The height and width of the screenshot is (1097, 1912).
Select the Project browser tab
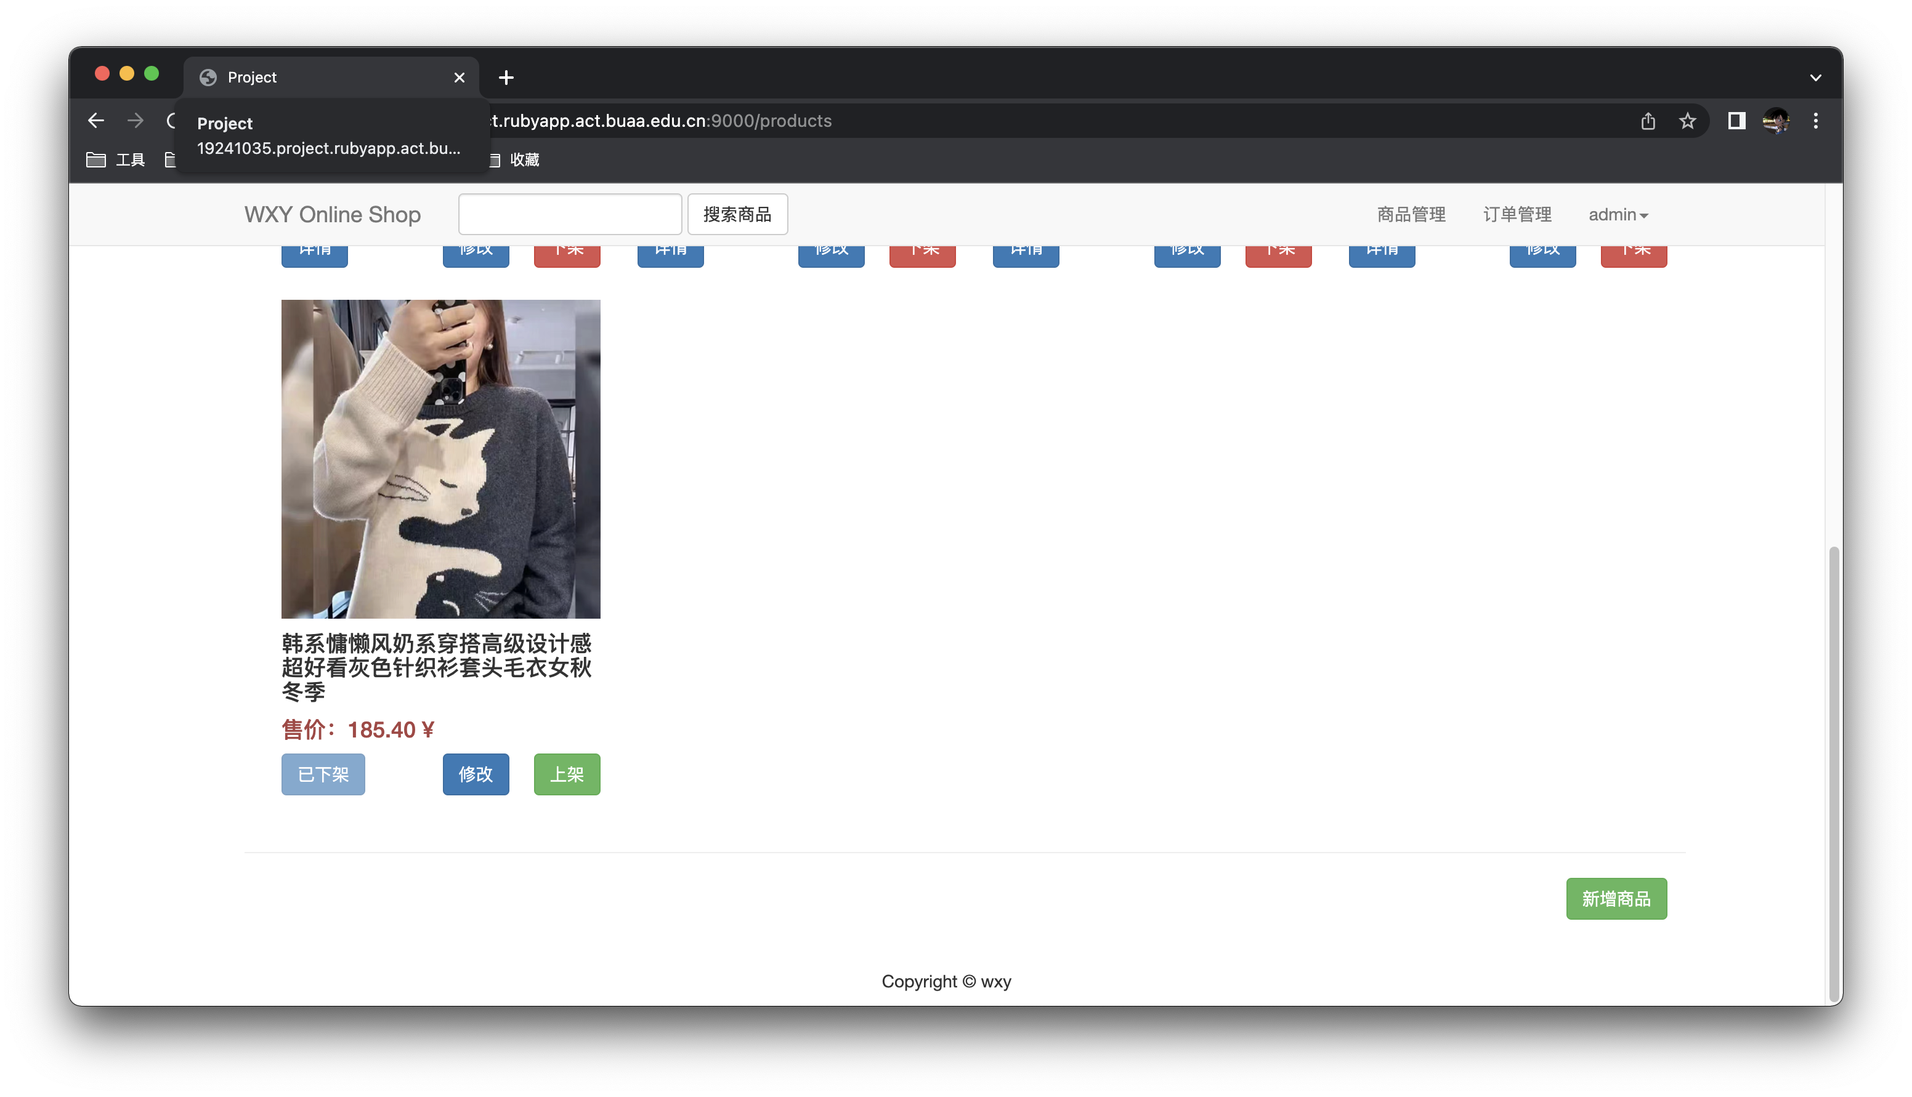coord(331,78)
